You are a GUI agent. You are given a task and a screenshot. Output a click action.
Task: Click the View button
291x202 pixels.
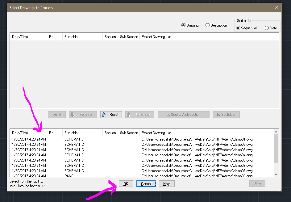pyautogui.click(x=257, y=183)
